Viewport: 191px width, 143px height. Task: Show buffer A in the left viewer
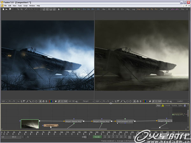(x=40, y=101)
